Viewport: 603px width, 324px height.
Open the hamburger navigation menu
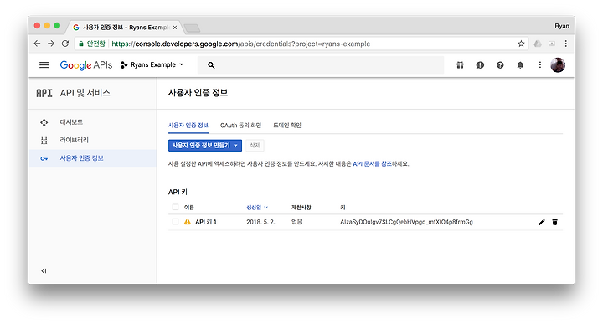(44, 65)
